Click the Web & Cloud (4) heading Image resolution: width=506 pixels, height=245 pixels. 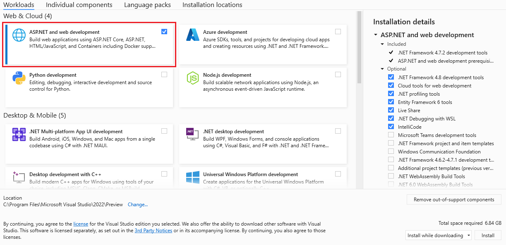pyautogui.click(x=28, y=16)
